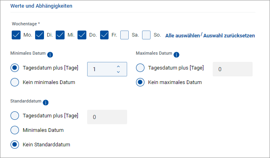Uncheck the Di. weekday checkbox

(x=40, y=35)
